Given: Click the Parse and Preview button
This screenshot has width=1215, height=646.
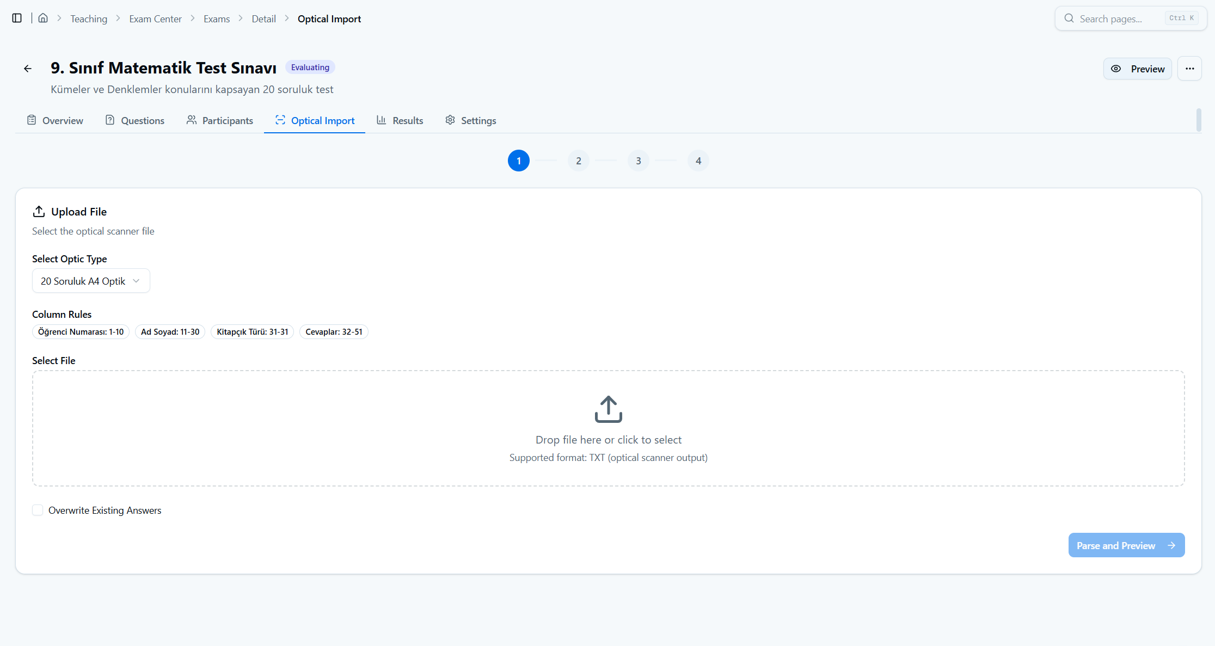Looking at the screenshot, I should (1126, 545).
